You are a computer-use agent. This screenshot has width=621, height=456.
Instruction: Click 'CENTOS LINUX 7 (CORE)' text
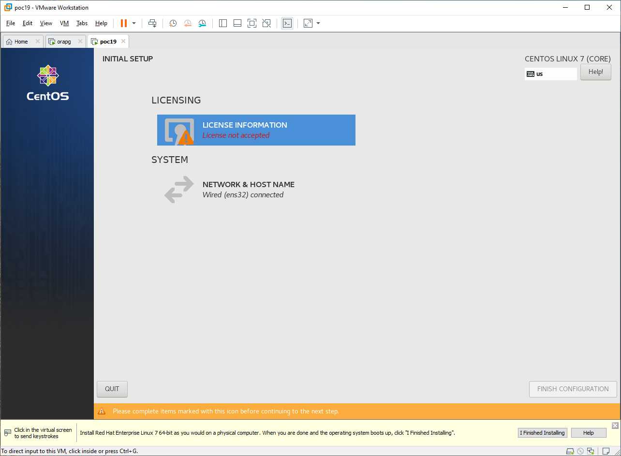pos(568,59)
